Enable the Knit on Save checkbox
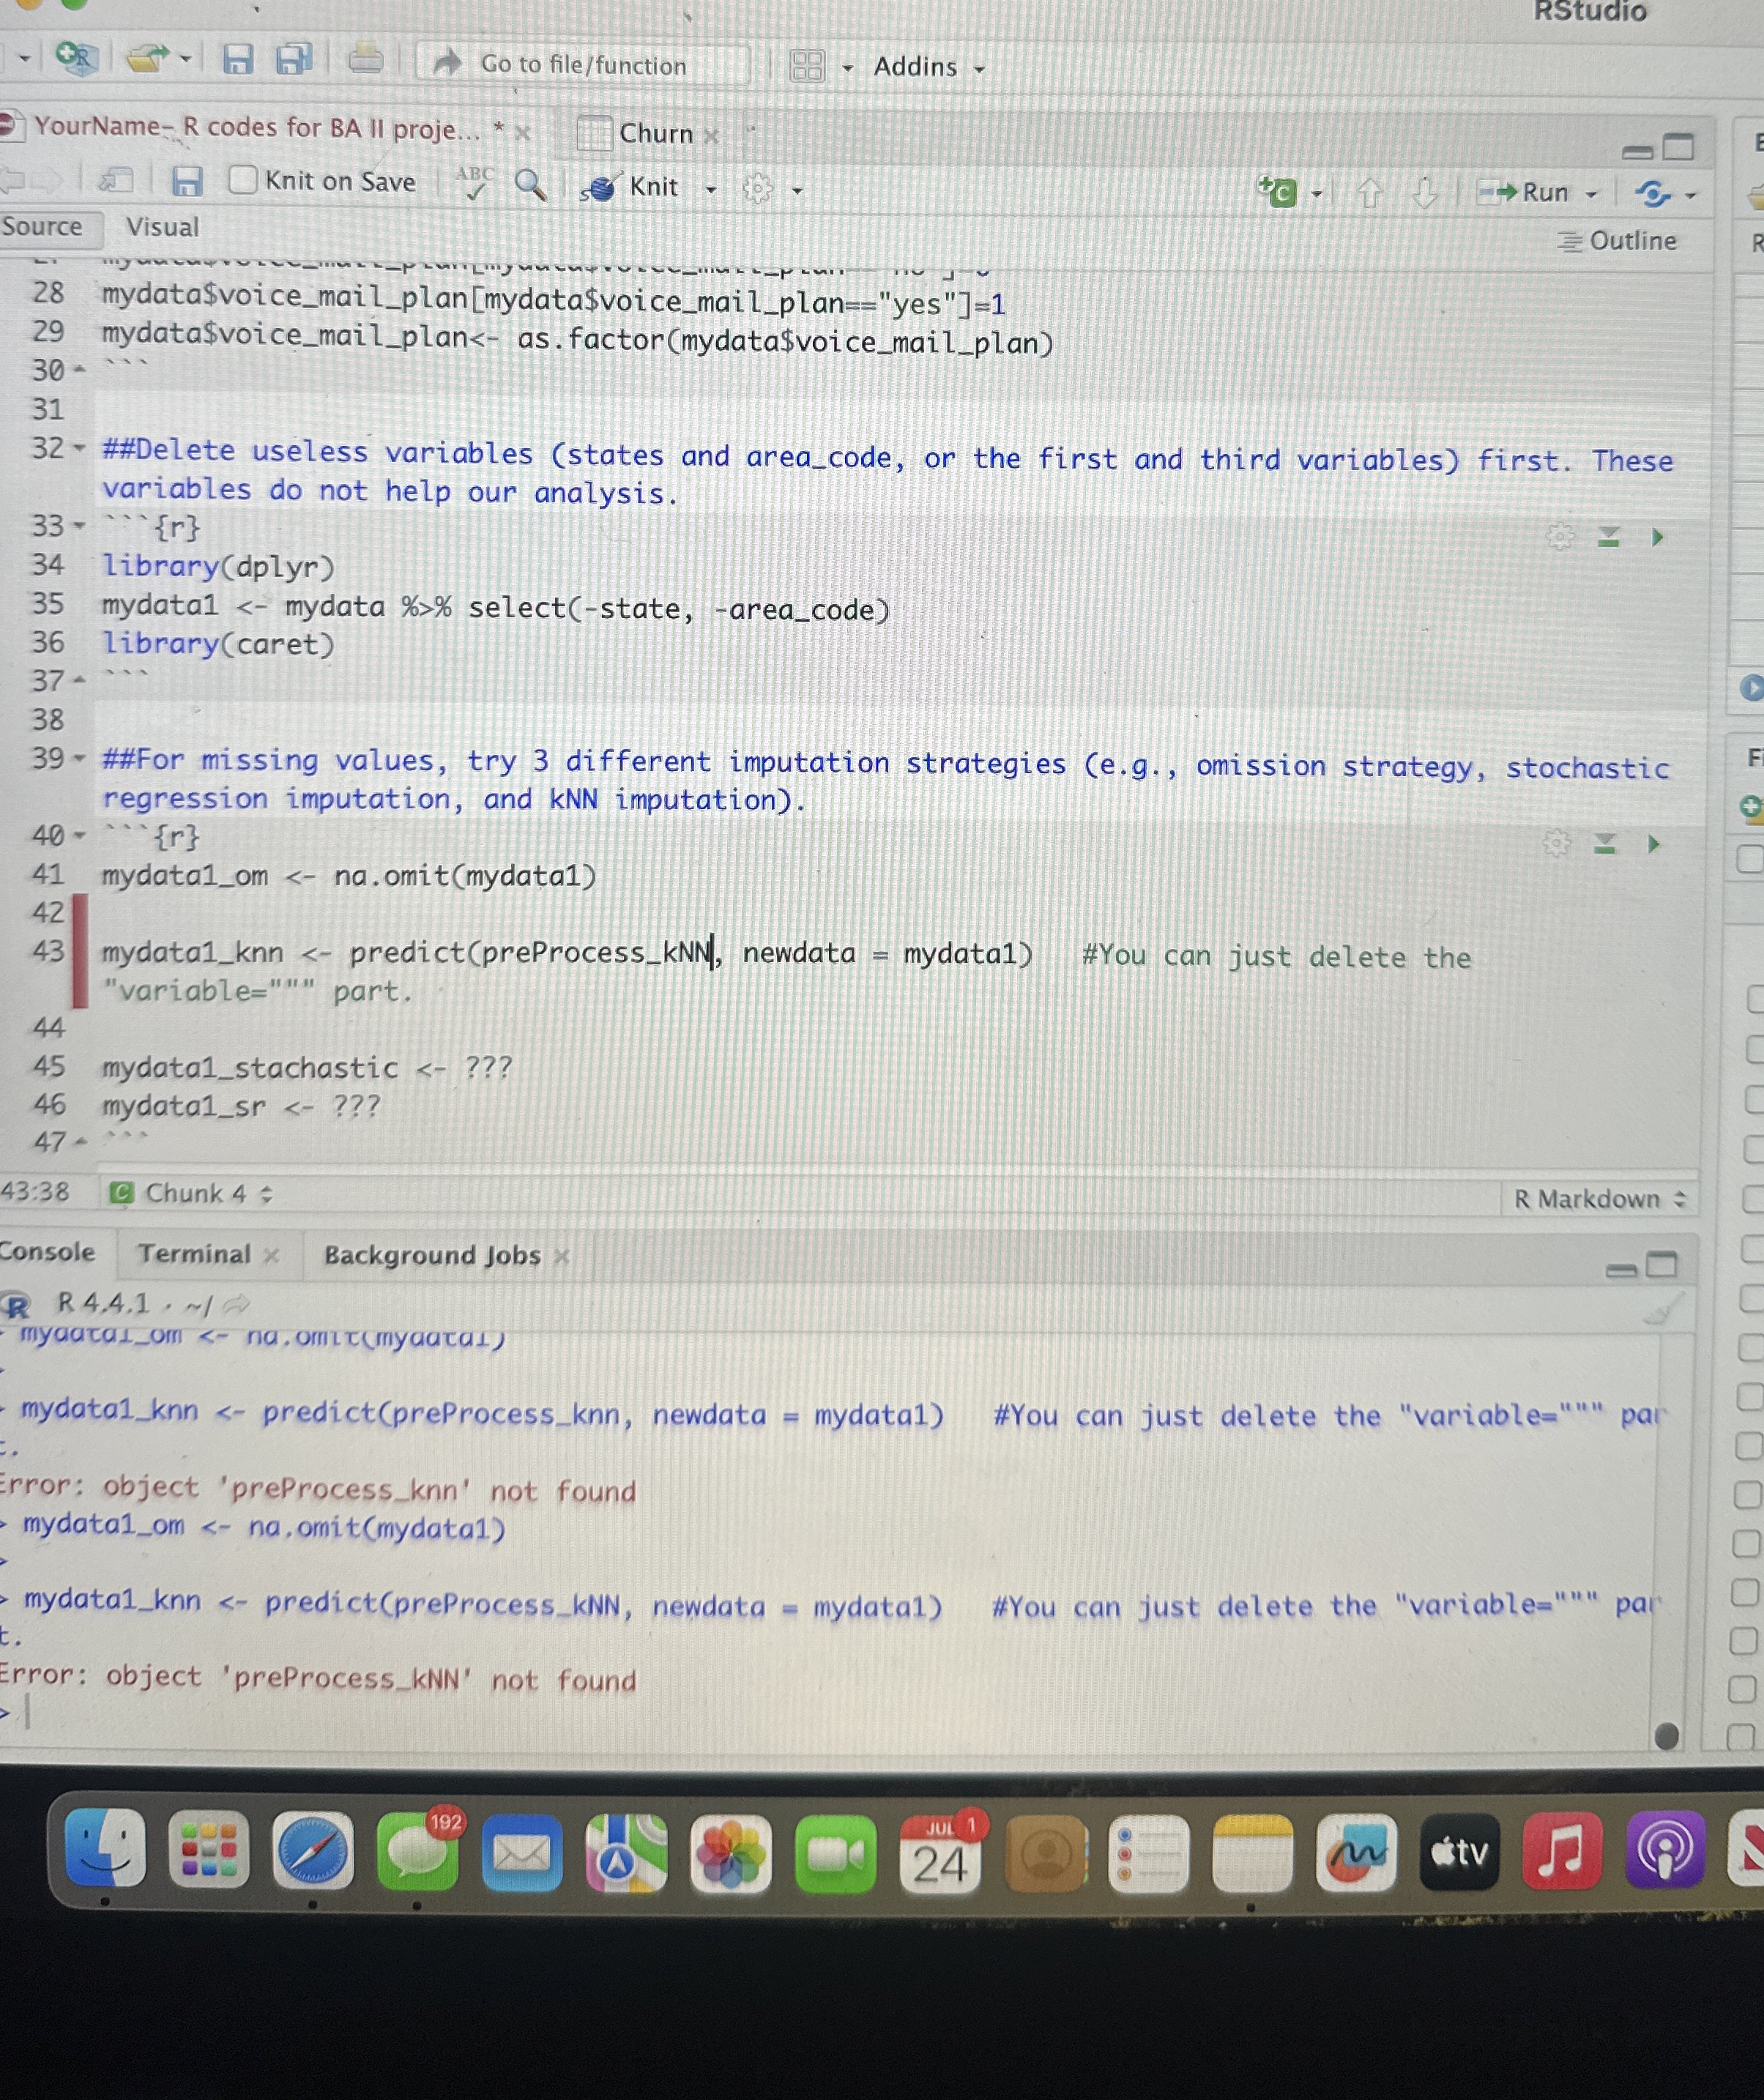This screenshot has width=1764, height=2100. (243, 180)
